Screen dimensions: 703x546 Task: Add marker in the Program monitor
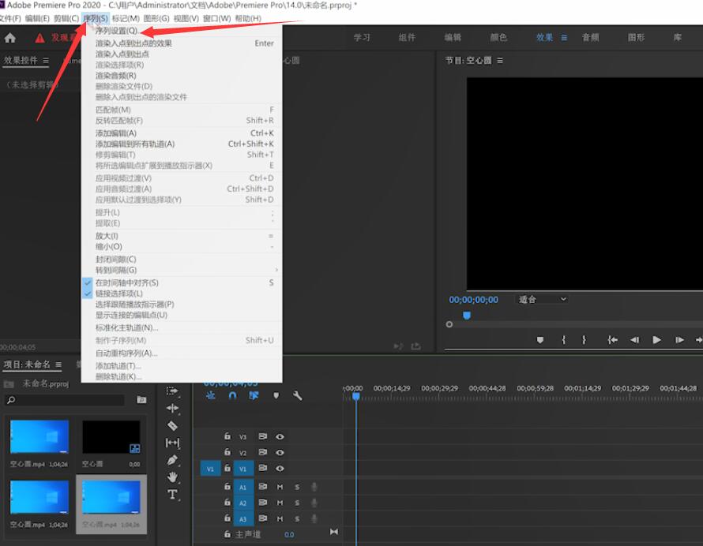(540, 340)
